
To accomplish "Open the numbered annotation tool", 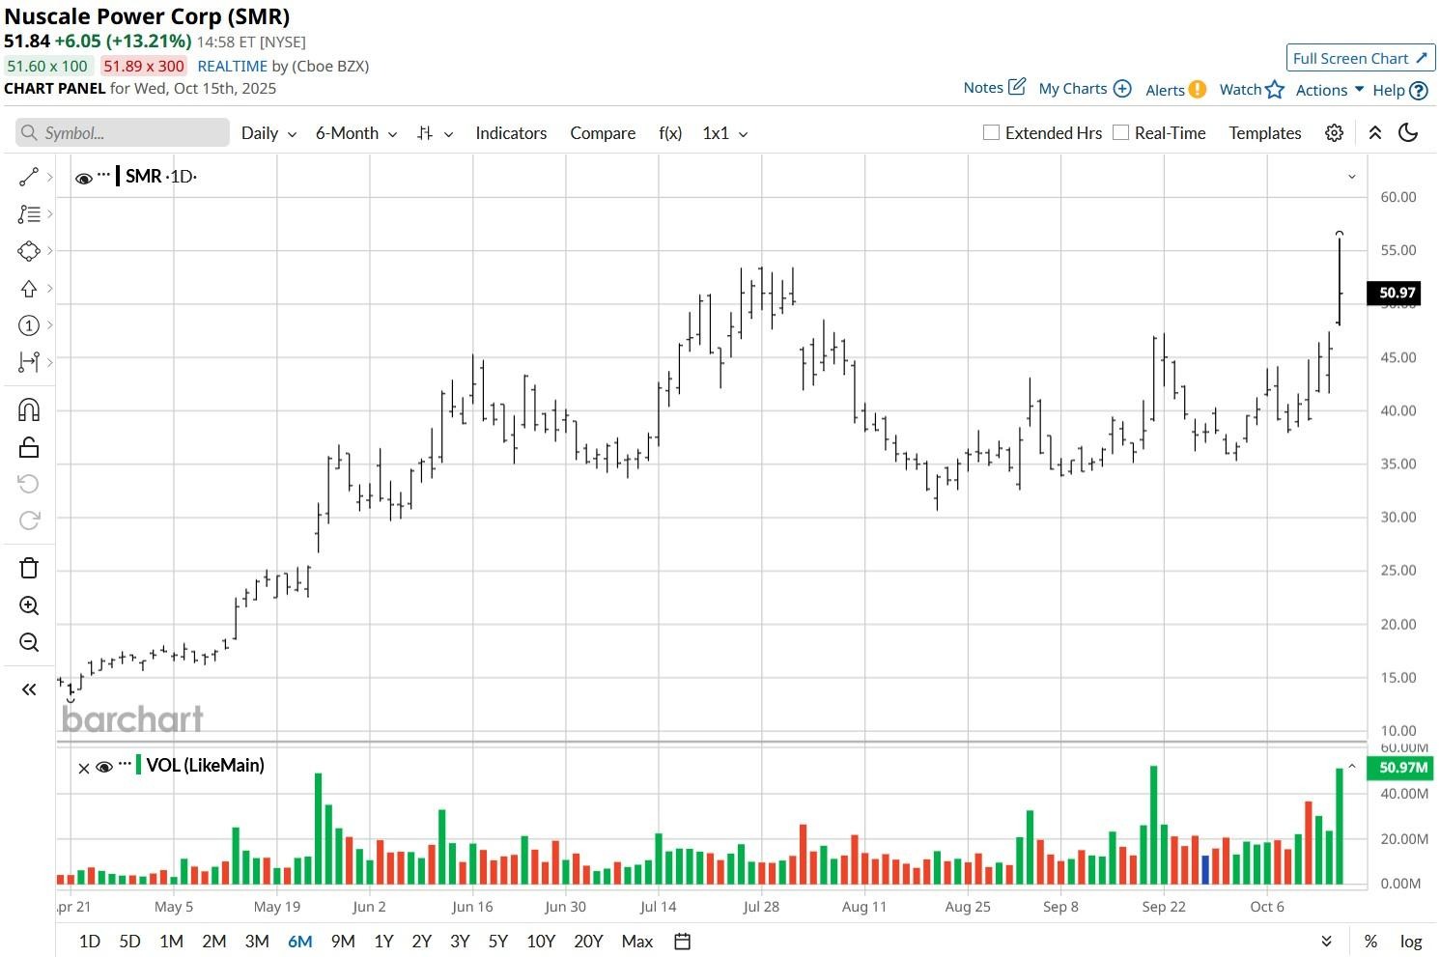I will click(29, 325).
